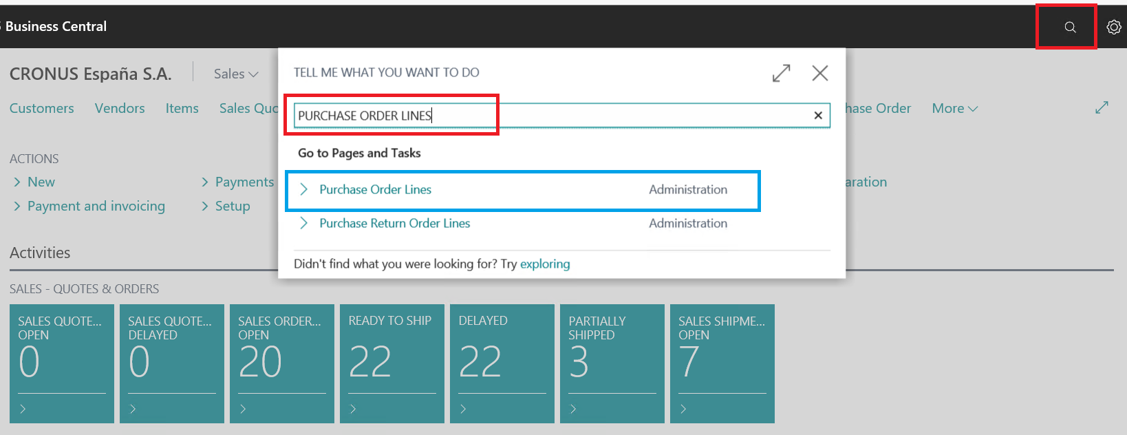Maximize the Tell Me dialog with arrows icon
Image resolution: width=1127 pixels, height=435 pixels.
pos(782,73)
